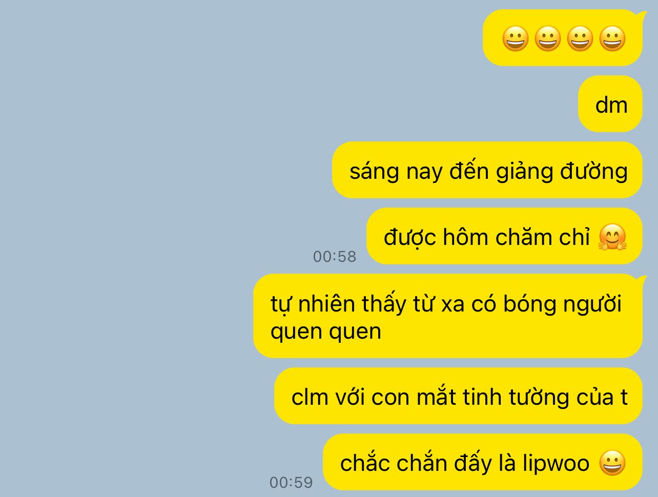
Task: Click the hugging face emoji after 'chăm chỉ'
Action: [612, 237]
